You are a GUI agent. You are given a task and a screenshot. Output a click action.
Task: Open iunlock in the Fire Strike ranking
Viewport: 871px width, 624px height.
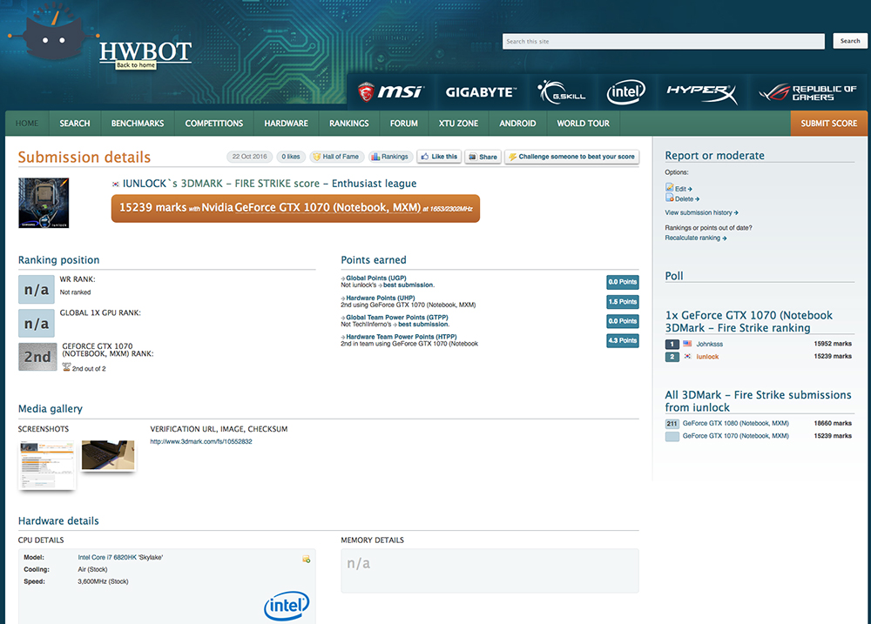coord(707,357)
